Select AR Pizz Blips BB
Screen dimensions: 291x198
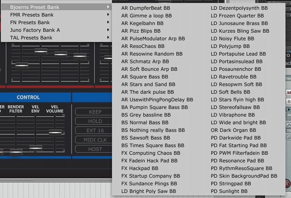click(141, 31)
